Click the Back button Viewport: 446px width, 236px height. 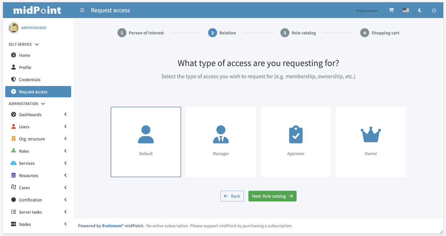[232, 196]
